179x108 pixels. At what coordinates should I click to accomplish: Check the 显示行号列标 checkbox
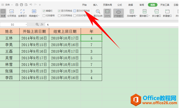[x=75, y=11]
